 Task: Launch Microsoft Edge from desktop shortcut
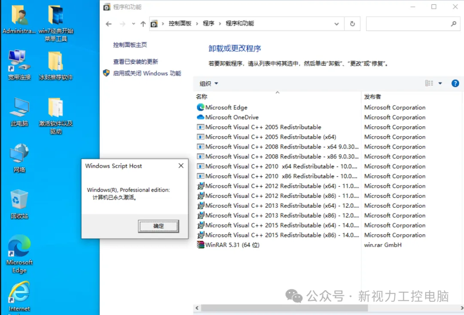click(x=19, y=254)
